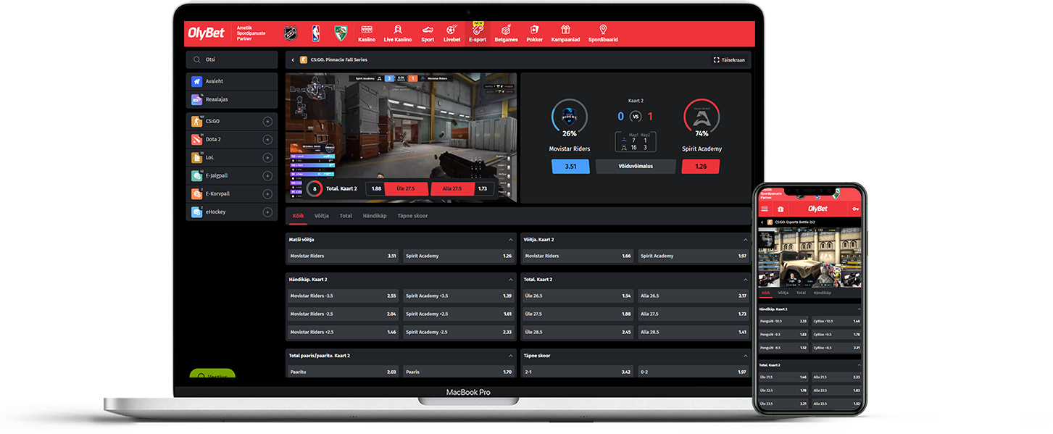The height and width of the screenshot is (434, 1053).
Task: Select Paaritu at odds 2.03
Action: click(343, 372)
